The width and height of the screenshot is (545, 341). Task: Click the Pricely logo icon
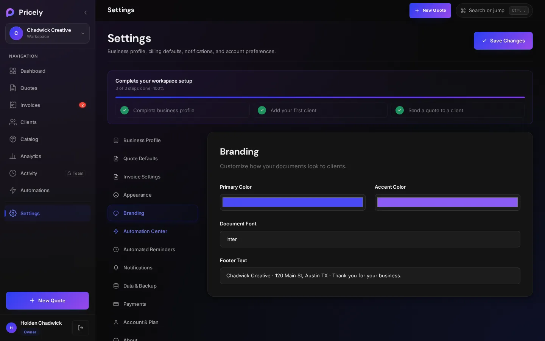click(10, 13)
